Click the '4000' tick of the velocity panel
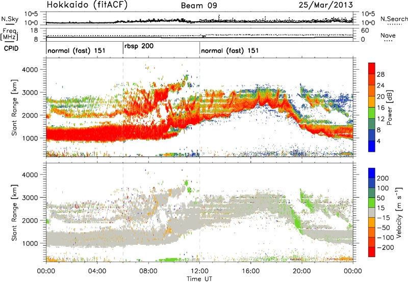Viewport: 408px width, 282px height. 30,175
